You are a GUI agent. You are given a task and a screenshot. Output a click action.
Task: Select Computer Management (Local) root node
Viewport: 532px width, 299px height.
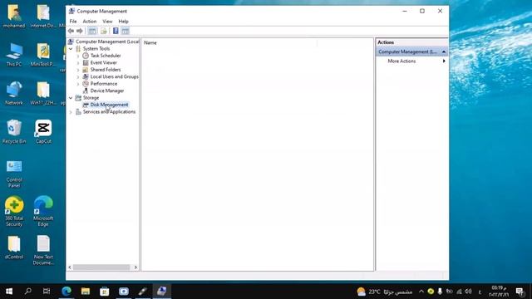click(107, 42)
